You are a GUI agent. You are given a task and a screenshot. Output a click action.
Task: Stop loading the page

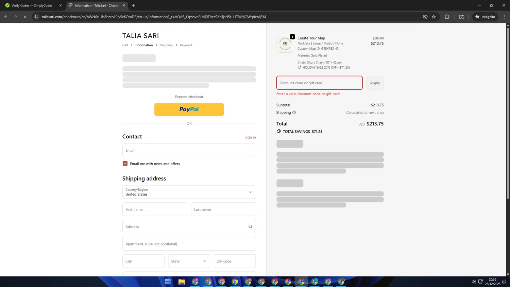pyautogui.click(x=25, y=17)
